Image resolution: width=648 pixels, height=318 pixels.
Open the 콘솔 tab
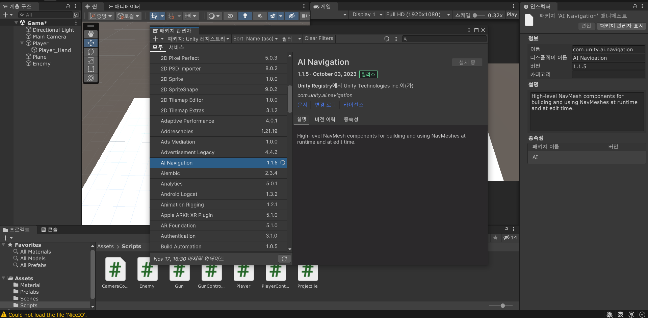pos(49,230)
